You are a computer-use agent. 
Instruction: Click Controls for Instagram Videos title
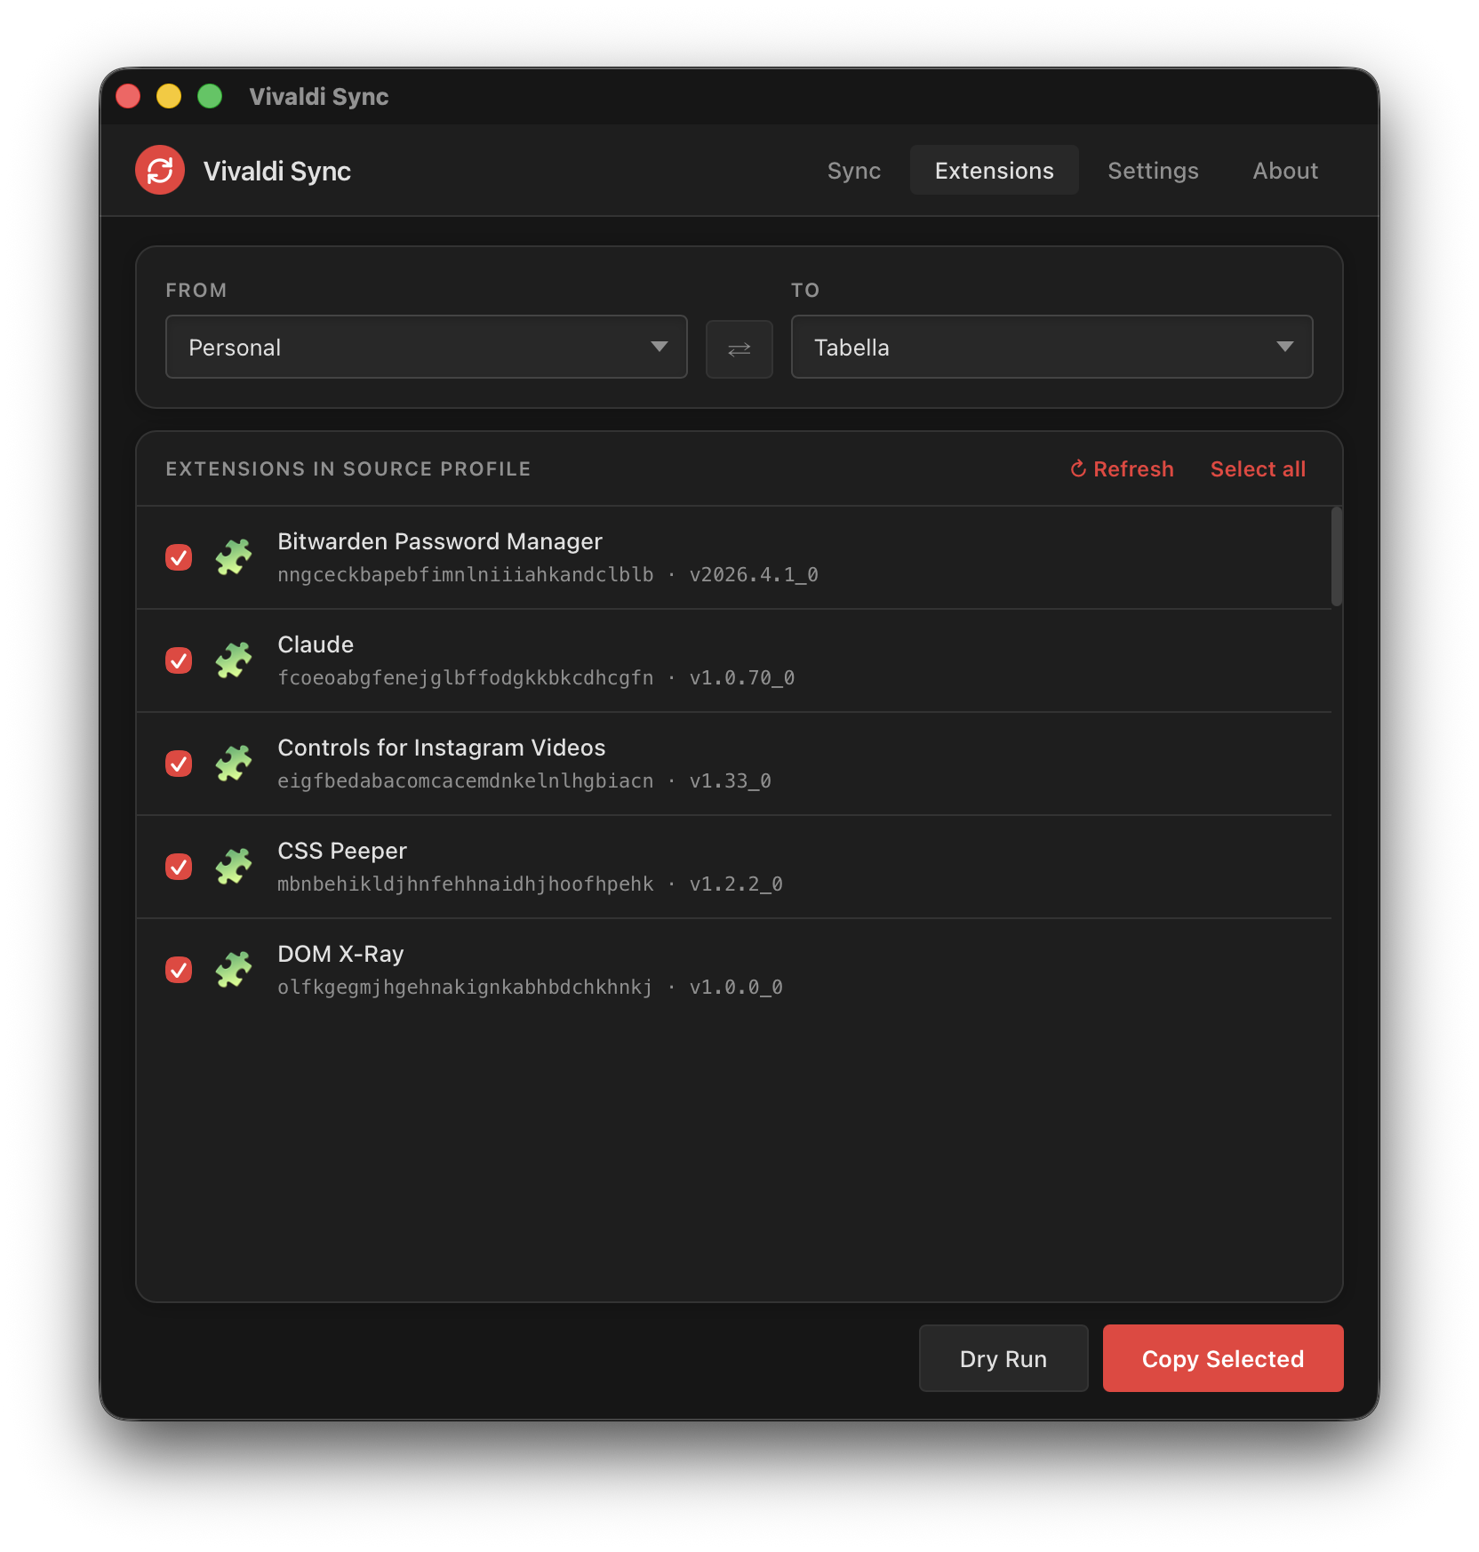[442, 748]
